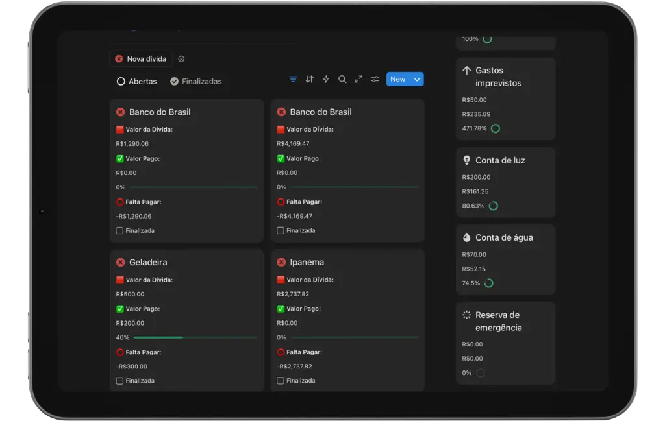Image resolution: width=665 pixels, height=421 pixels.
Task: Click the red X icon on Ipanema card
Action: (x=281, y=262)
